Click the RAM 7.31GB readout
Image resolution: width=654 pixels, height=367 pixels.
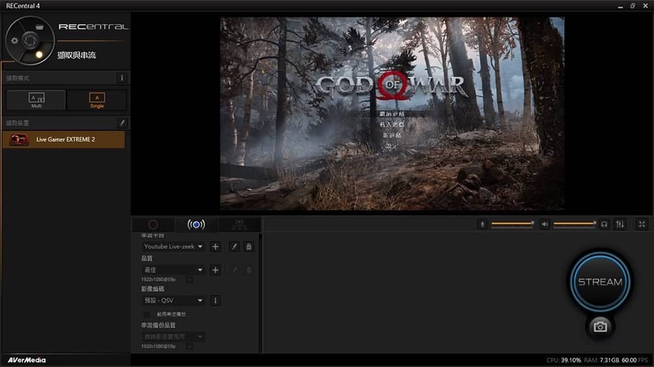(602, 360)
